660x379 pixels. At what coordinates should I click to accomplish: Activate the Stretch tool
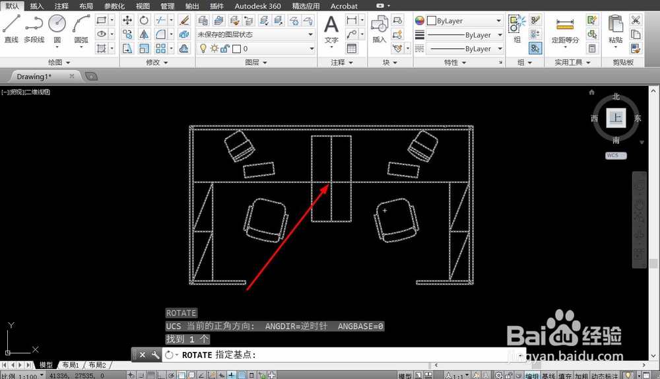[127, 48]
